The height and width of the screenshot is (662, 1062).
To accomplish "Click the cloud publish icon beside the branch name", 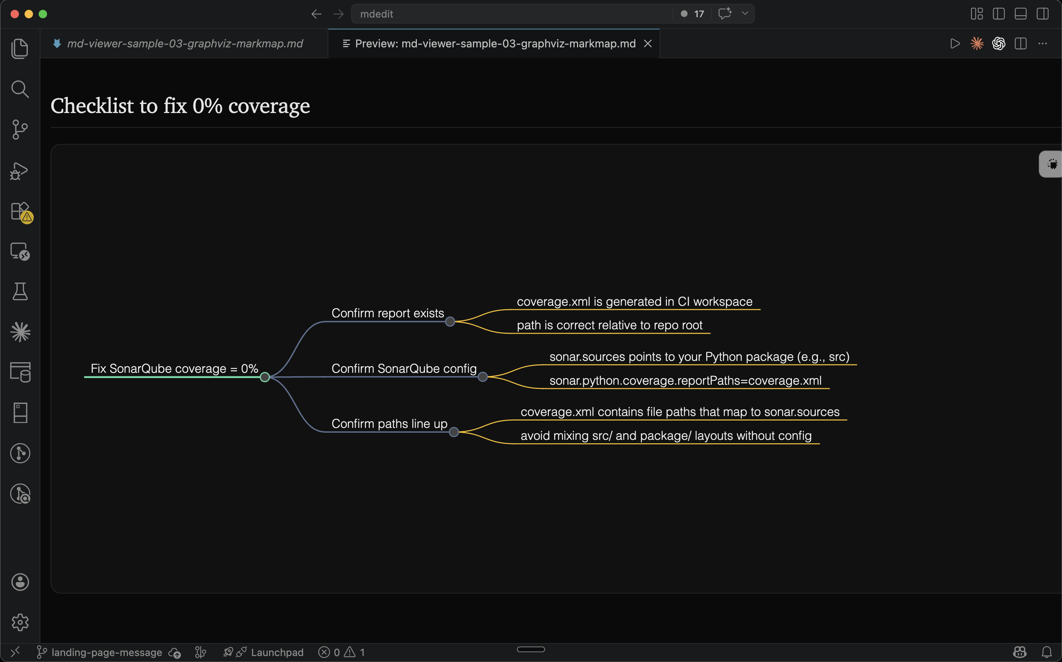I will [175, 653].
